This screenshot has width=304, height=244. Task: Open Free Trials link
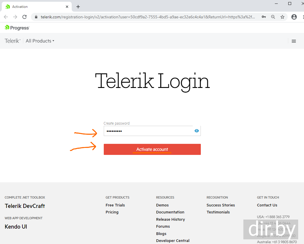(115, 205)
